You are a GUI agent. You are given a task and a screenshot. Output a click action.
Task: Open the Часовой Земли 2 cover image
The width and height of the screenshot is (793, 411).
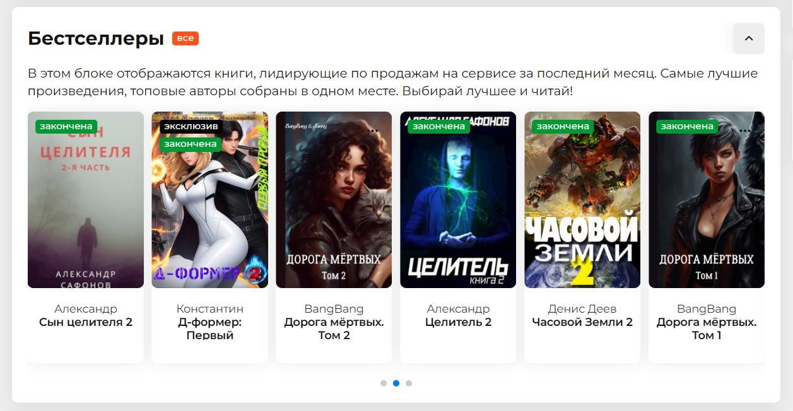tap(582, 200)
